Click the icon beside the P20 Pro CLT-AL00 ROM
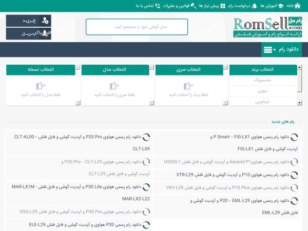The width and height of the screenshot is (308, 231). [x=146, y=138]
